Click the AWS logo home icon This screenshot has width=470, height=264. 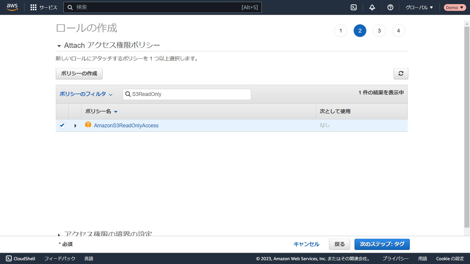12,7
